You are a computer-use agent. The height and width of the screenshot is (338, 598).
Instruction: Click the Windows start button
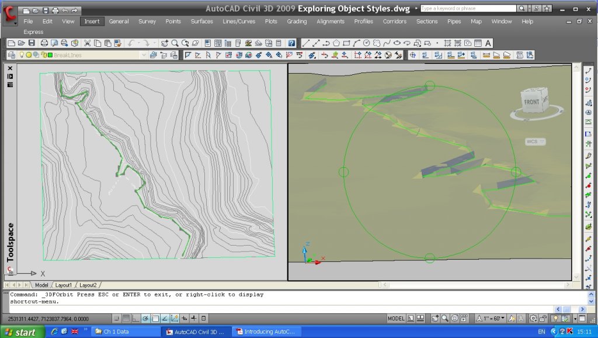(21, 332)
